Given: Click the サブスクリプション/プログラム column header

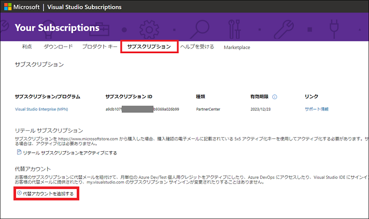Looking at the screenshot, I should tap(48, 97).
